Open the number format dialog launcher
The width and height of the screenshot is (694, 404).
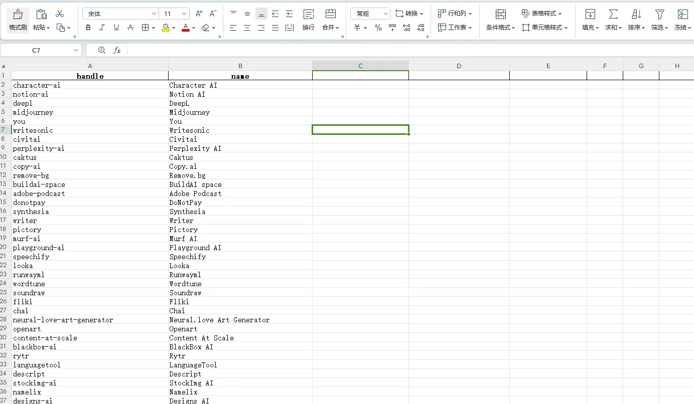coord(427,36)
